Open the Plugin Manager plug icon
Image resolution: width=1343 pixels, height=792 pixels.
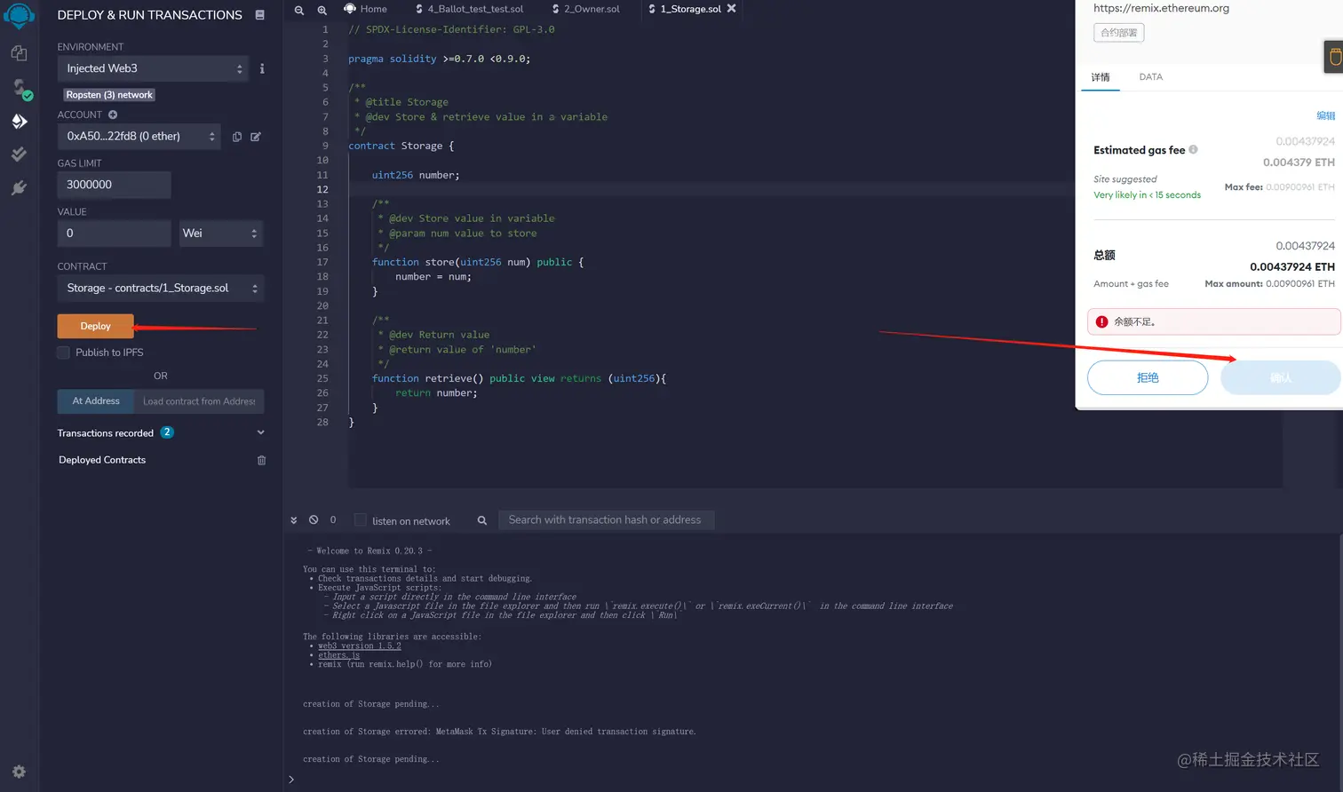[x=19, y=188]
